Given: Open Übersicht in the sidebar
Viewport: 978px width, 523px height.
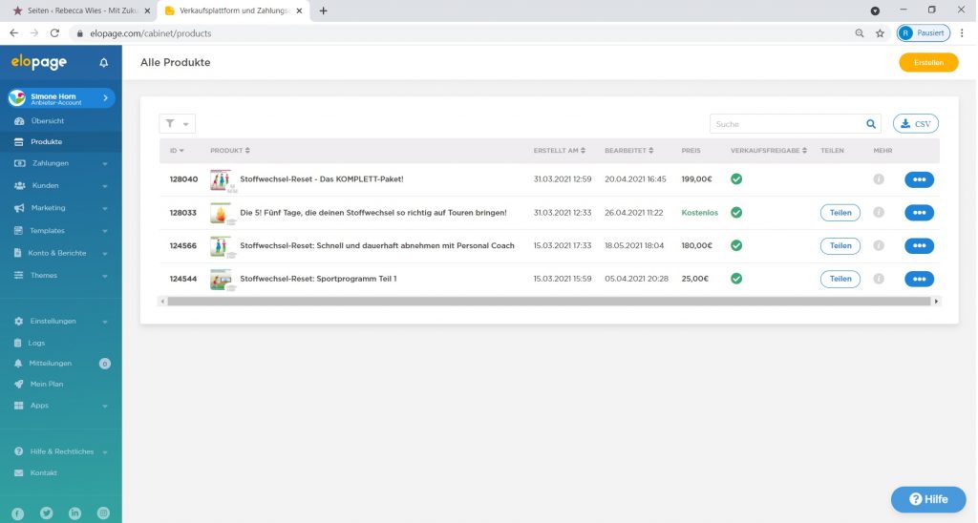Looking at the screenshot, I should click(47, 121).
